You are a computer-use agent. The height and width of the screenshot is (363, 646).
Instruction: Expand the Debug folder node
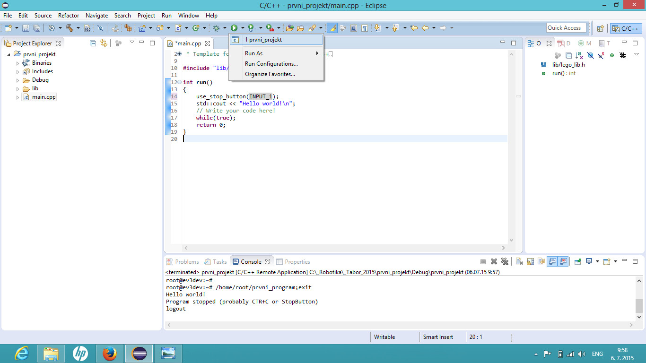click(x=18, y=80)
